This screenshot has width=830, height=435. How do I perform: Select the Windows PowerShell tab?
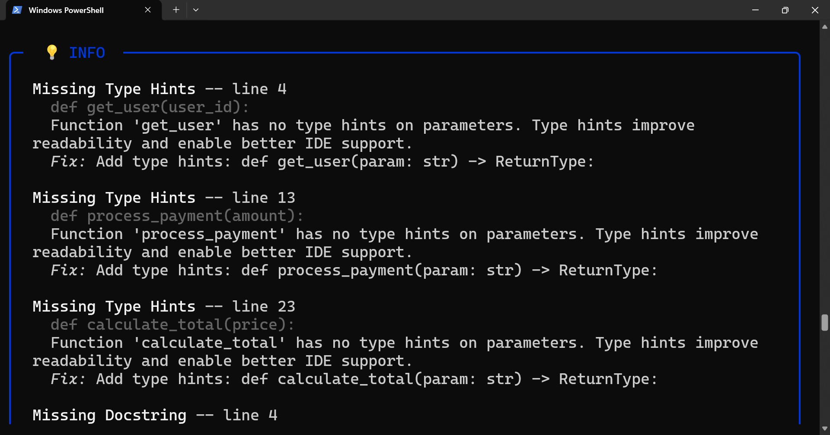pos(66,10)
